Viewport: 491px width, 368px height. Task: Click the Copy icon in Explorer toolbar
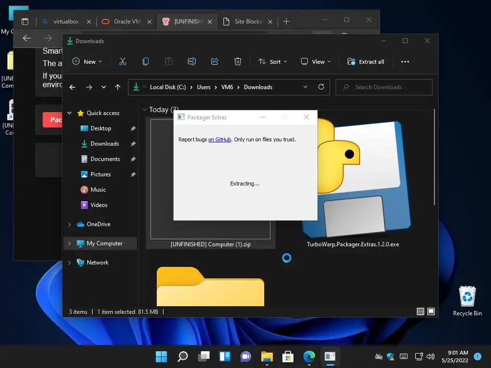click(x=146, y=62)
